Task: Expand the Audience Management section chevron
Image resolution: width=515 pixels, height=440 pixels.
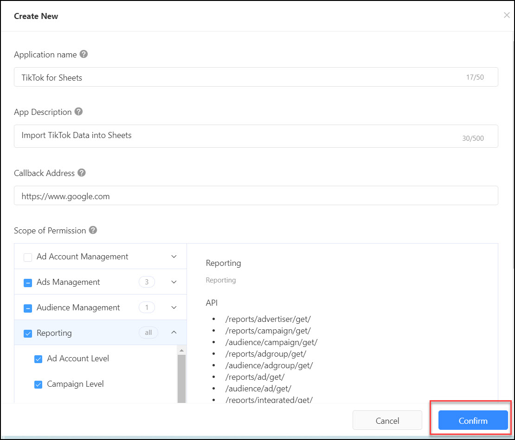Action: click(174, 308)
